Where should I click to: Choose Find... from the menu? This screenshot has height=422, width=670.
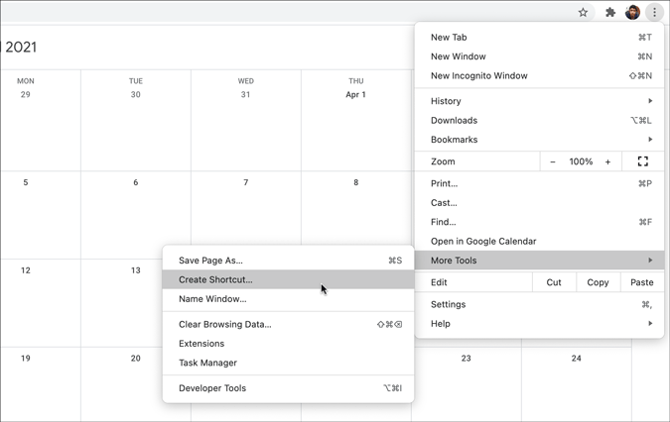coord(539,222)
